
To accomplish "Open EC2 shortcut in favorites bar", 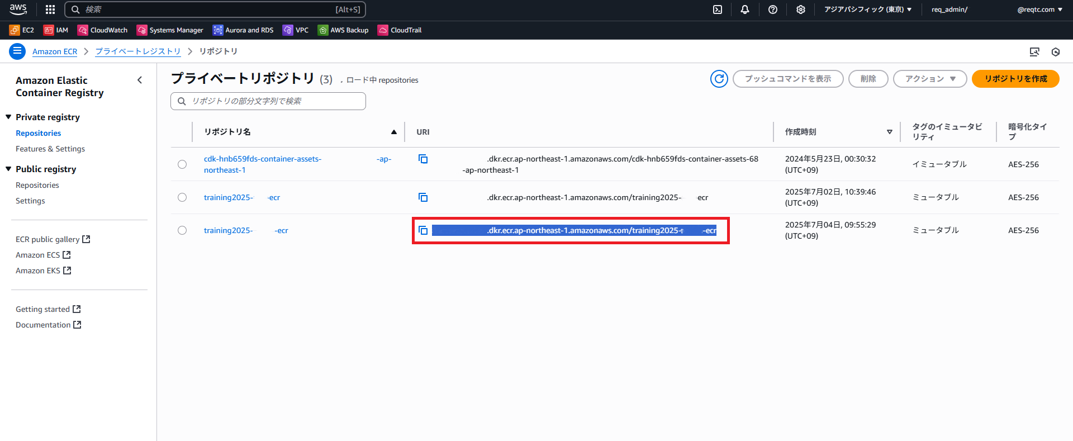I will point(22,30).
